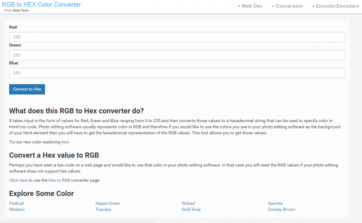
Task: Click the Gold Drop color link
Action: tap(191, 209)
